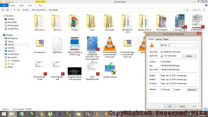Select the wlsetup-web.exe installer
Screen dimensions: 208x117
(110, 70)
